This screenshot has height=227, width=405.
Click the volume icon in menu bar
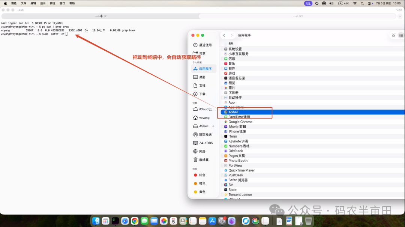tap(331, 3)
